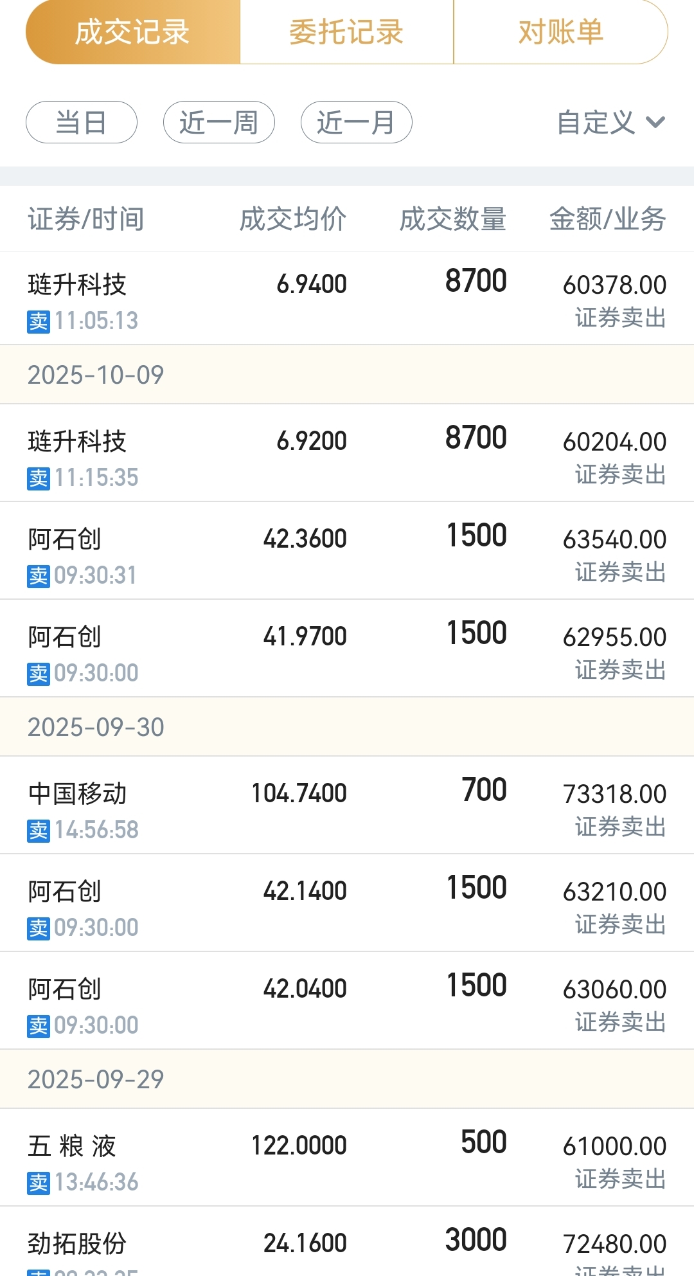Tap the 卖 icon at 11:05:13

pos(39,321)
